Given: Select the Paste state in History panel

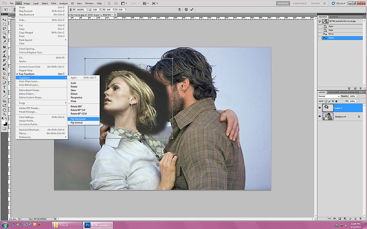Looking at the screenshot, I should pos(331,30).
